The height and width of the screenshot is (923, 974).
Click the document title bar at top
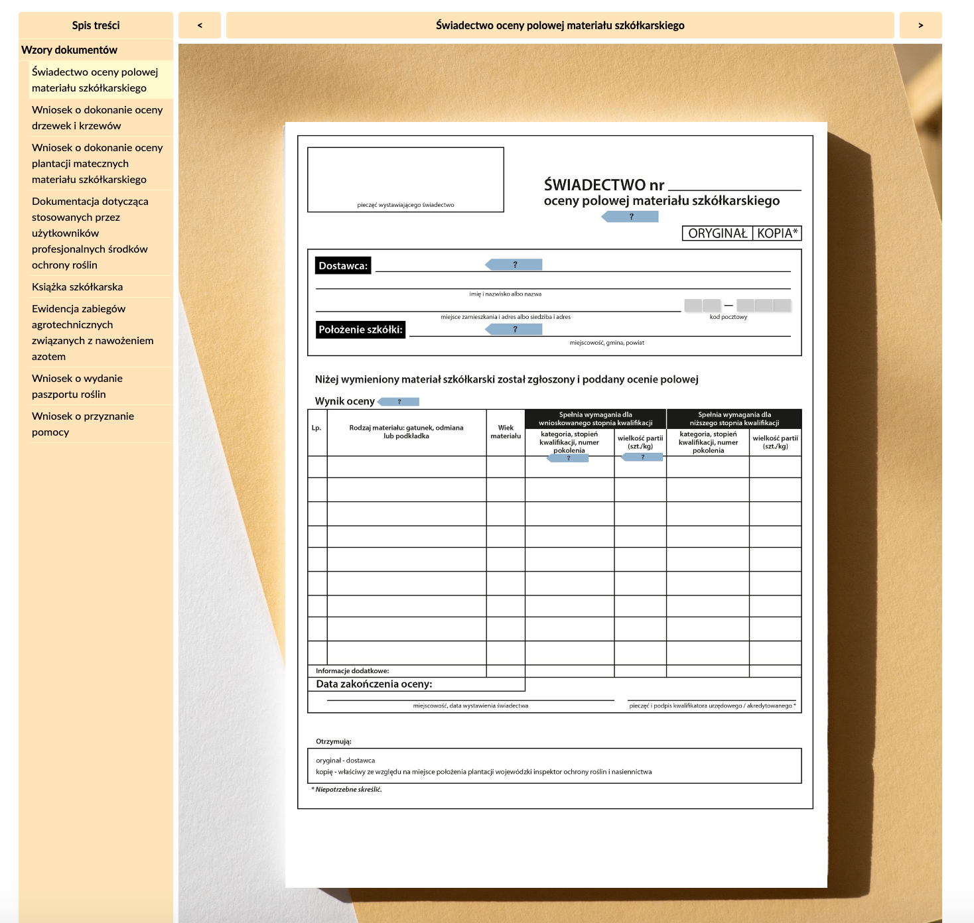[x=560, y=25]
